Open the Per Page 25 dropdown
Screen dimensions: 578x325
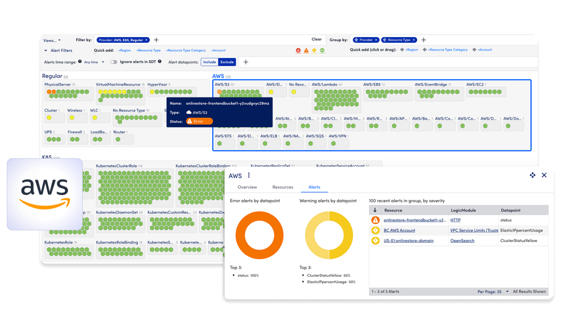pos(493,291)
